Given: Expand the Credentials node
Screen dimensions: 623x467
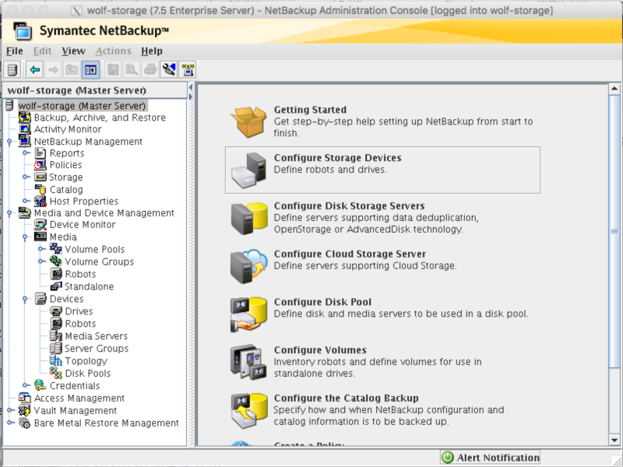Looking at the screenshot, I should click(23, 385).
